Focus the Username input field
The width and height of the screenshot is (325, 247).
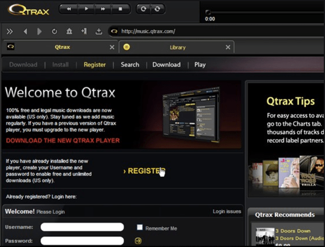click(x=82, y=227)
